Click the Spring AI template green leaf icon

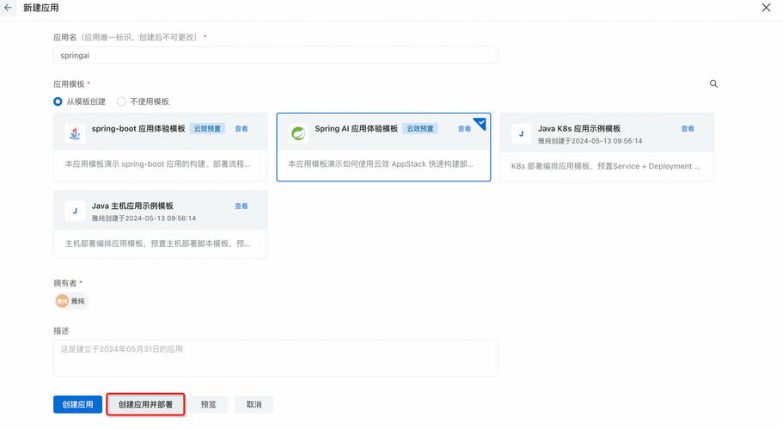(x=298, y=134)
